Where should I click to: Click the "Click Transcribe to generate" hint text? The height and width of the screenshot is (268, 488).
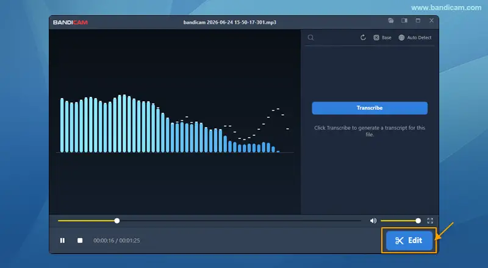[x=370, y=131]
